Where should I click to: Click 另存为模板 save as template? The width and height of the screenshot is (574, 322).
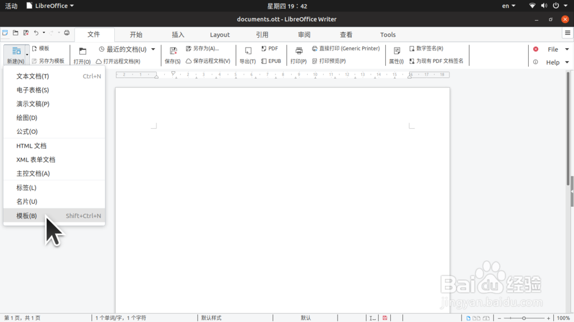[x=48, y=61]
